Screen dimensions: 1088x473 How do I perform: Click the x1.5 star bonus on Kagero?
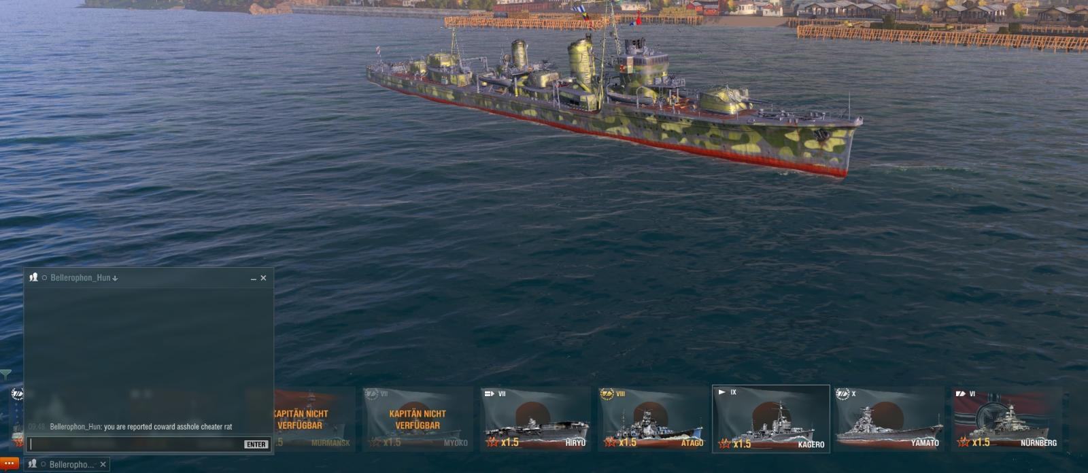click(735, 444)
